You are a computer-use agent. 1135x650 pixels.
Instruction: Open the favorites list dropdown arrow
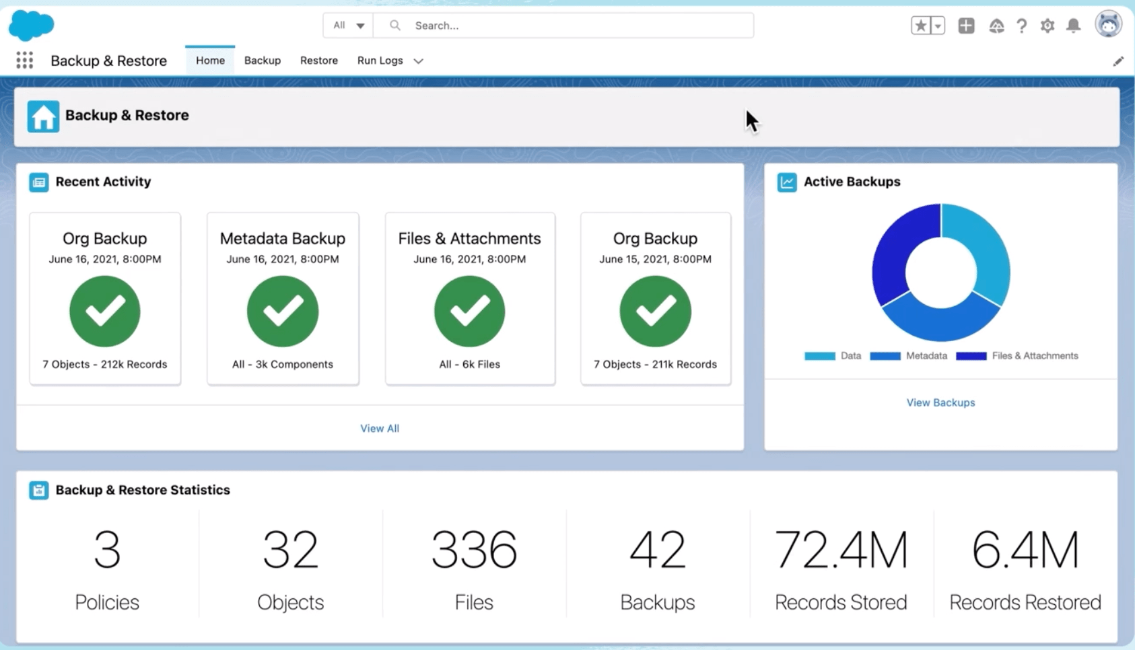938,26
